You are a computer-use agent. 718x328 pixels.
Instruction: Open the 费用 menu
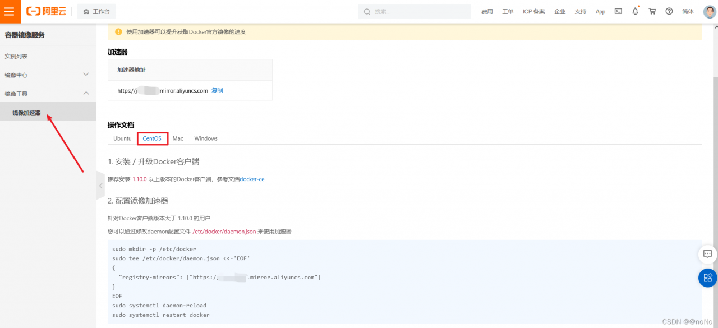[487, 11]
